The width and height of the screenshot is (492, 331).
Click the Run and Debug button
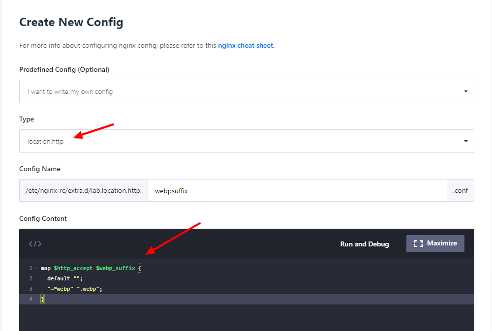[x=365, y=244]
